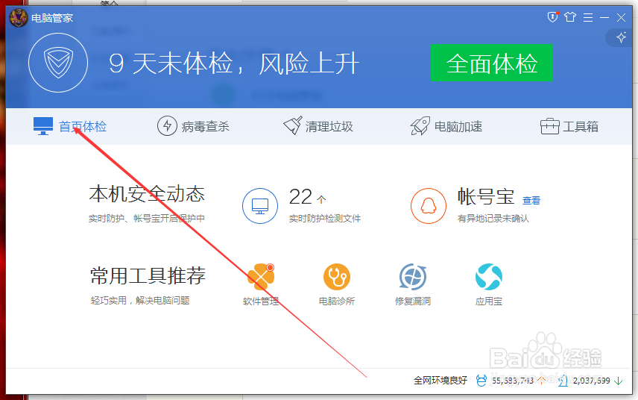The image size is (638, 400).
Task: Open the 首页体检 tab
Action: (70, 126)
